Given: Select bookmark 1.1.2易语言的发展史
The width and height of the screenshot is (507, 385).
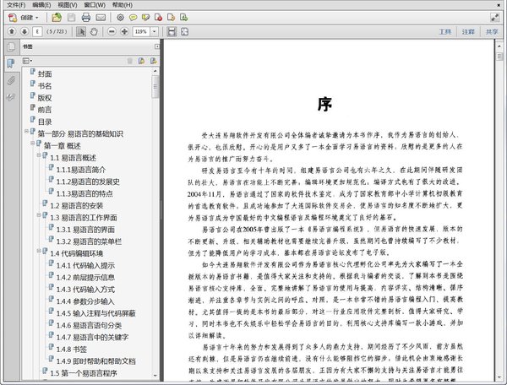Looking at the screenshot, I should [88, 182].
